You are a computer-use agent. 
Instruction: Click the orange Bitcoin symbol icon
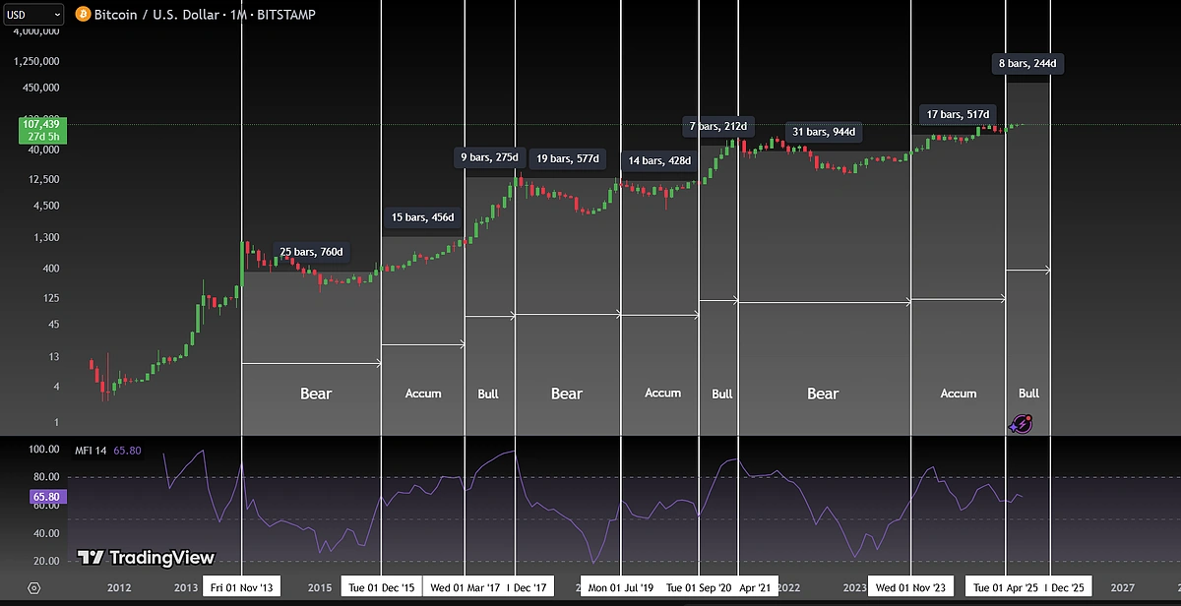(83, 15)
